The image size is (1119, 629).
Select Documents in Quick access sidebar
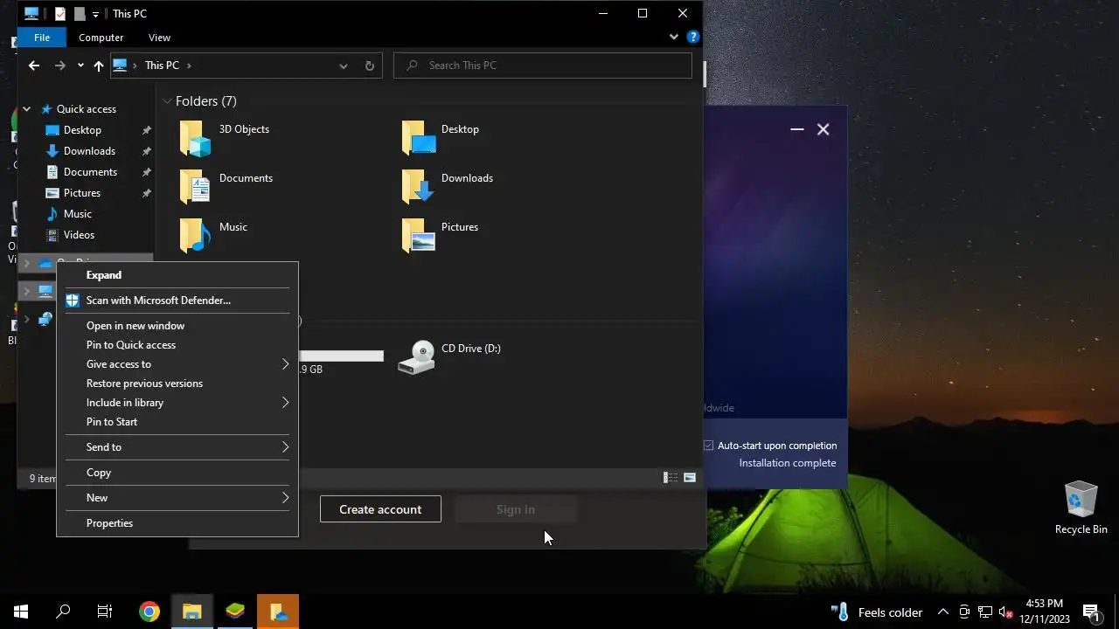90,172
